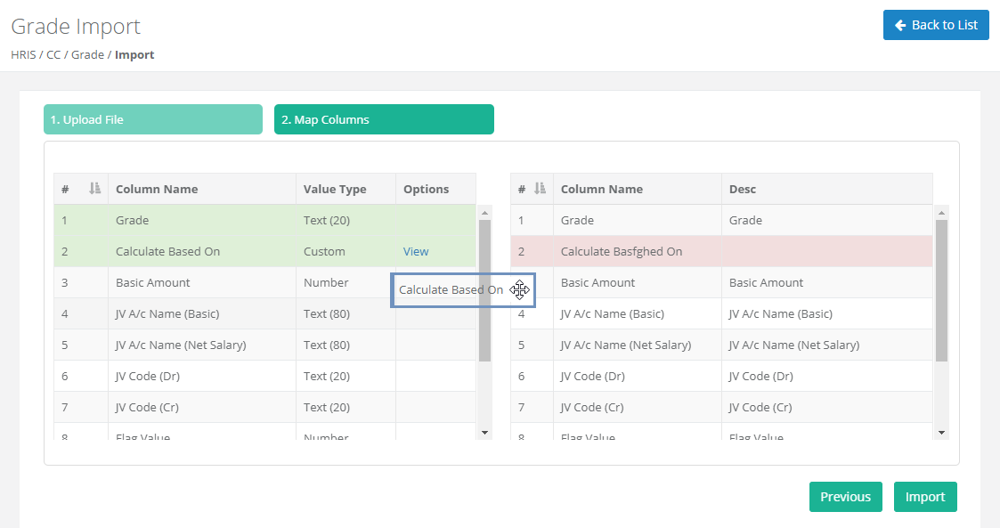The image size is (1000, 528).
Task: Open View link for Calculate Based On
Action: click(416, 252)
